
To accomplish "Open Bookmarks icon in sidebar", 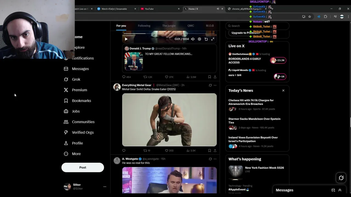I will tap(66, 101).
